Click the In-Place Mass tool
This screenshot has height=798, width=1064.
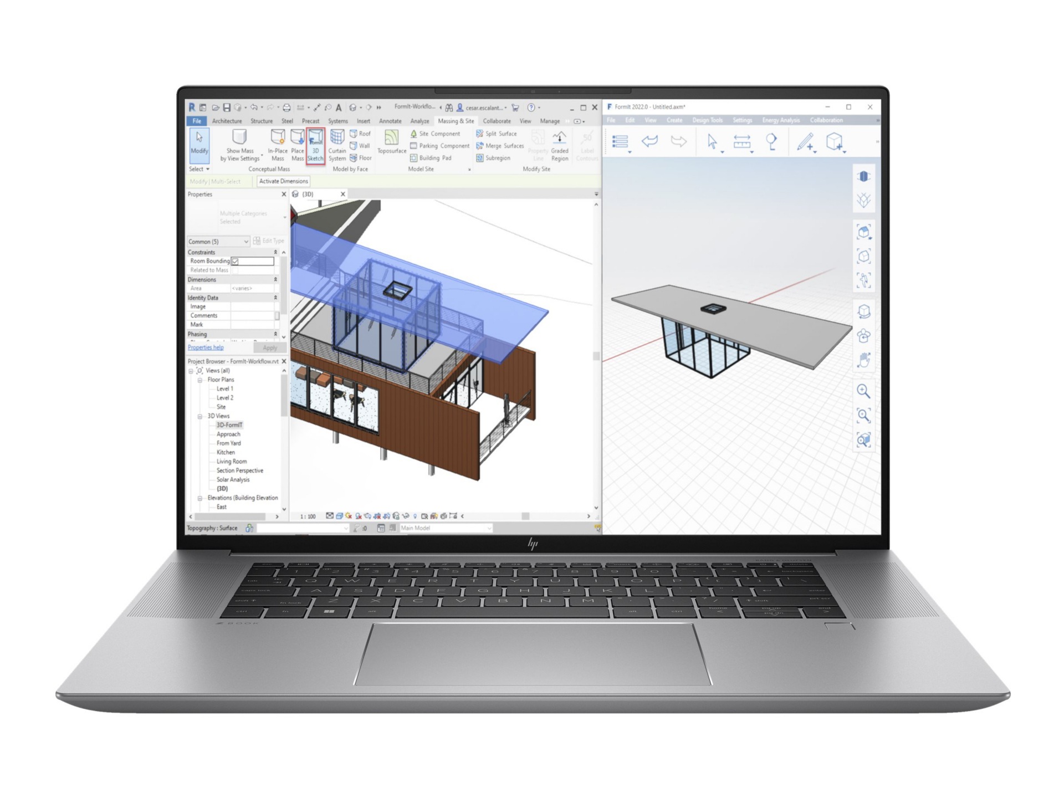[x=277, y=145]
